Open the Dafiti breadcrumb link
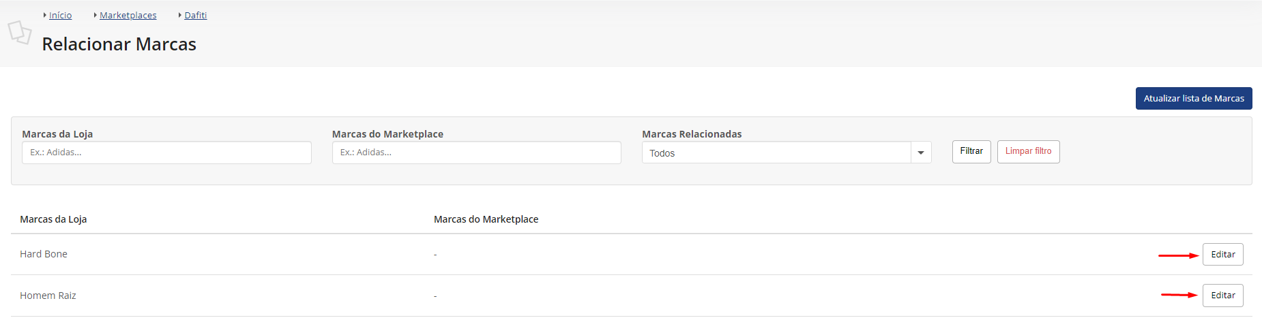 click(196, 15)
